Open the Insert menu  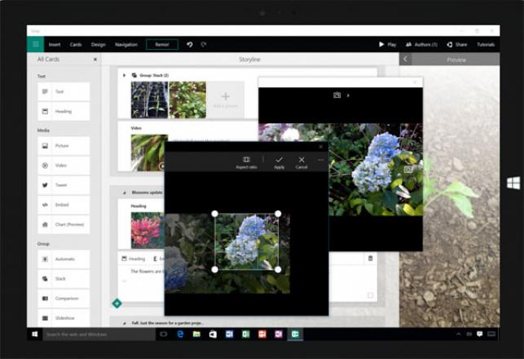(x=55, y=45)
